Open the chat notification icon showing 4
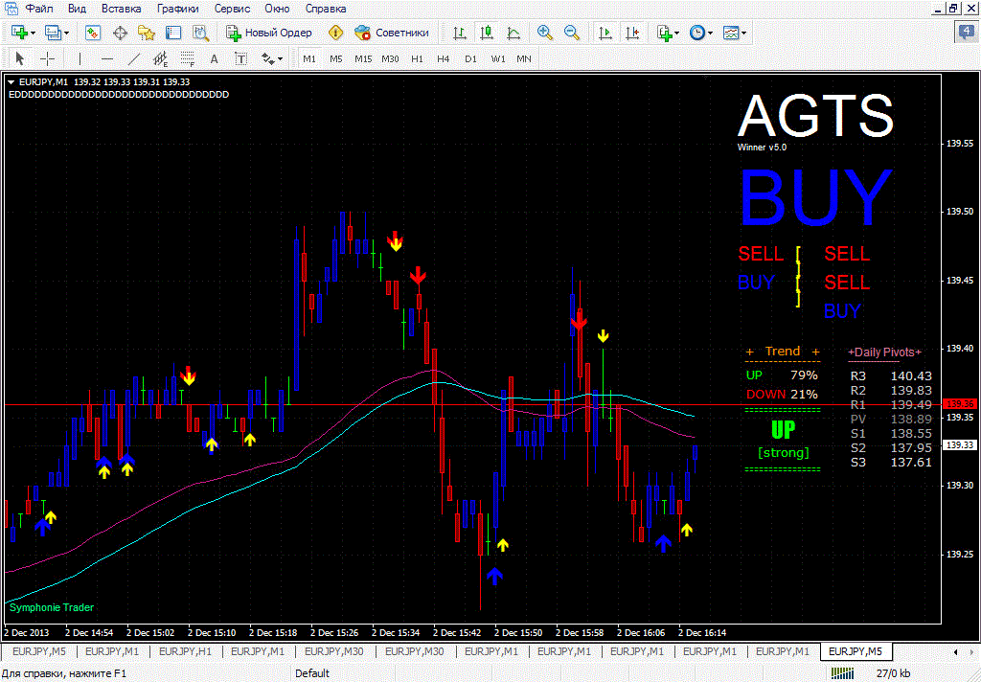Screen dimensions: 981x682 coord(967,32)
